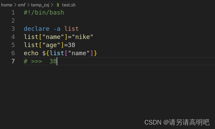The height and width of the screenshot is (129, 215).
Task: Click the value 38 on line 5
Action: [72, 45]
